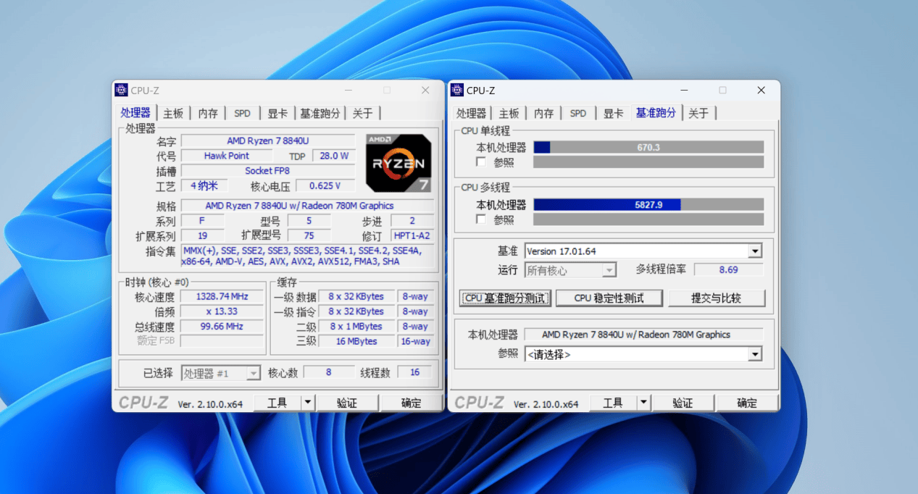
Task: Switch to 主板 tab in the processor window
Action: 173,113
